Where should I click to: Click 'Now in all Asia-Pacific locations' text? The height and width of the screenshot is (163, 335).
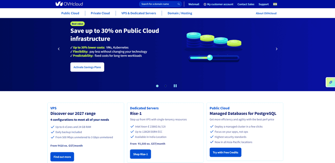click(x=234, y=142)
